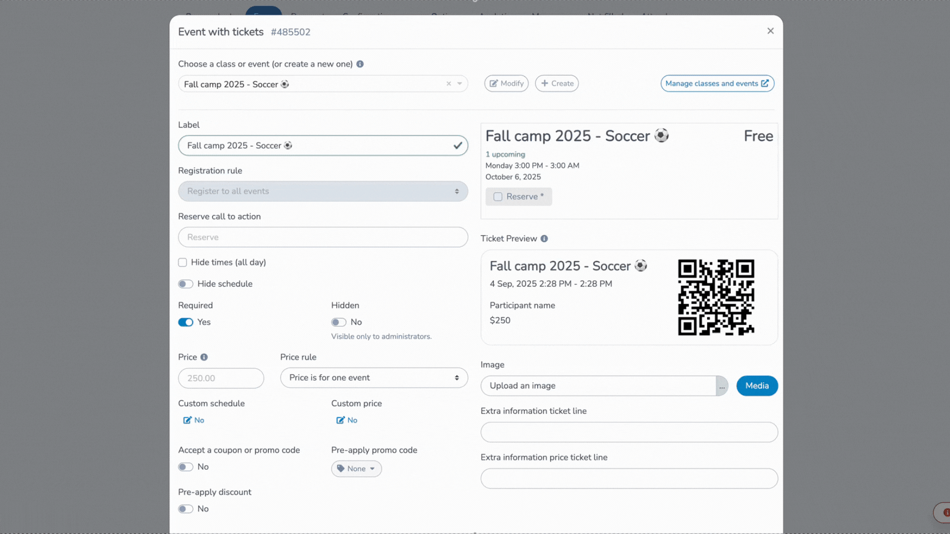Clear the selected class with the X icon
This screenshot has height=534, width=950.
tap(449, 84)
